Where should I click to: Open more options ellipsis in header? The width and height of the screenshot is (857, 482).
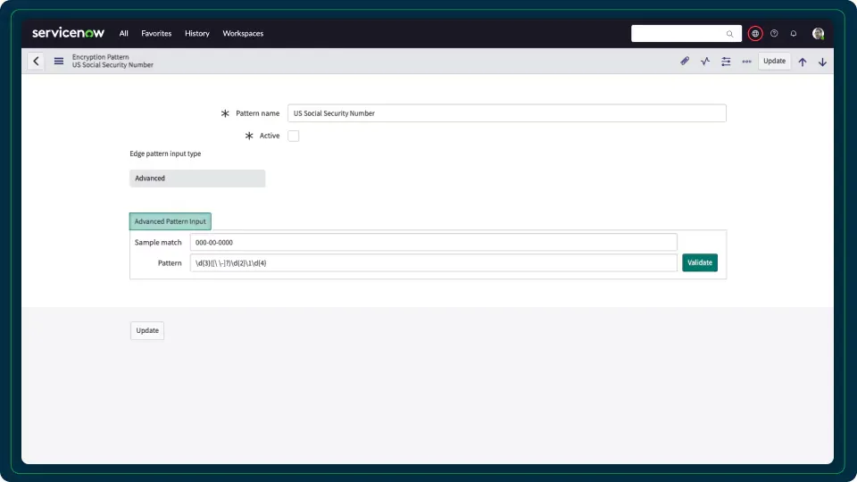746,62
